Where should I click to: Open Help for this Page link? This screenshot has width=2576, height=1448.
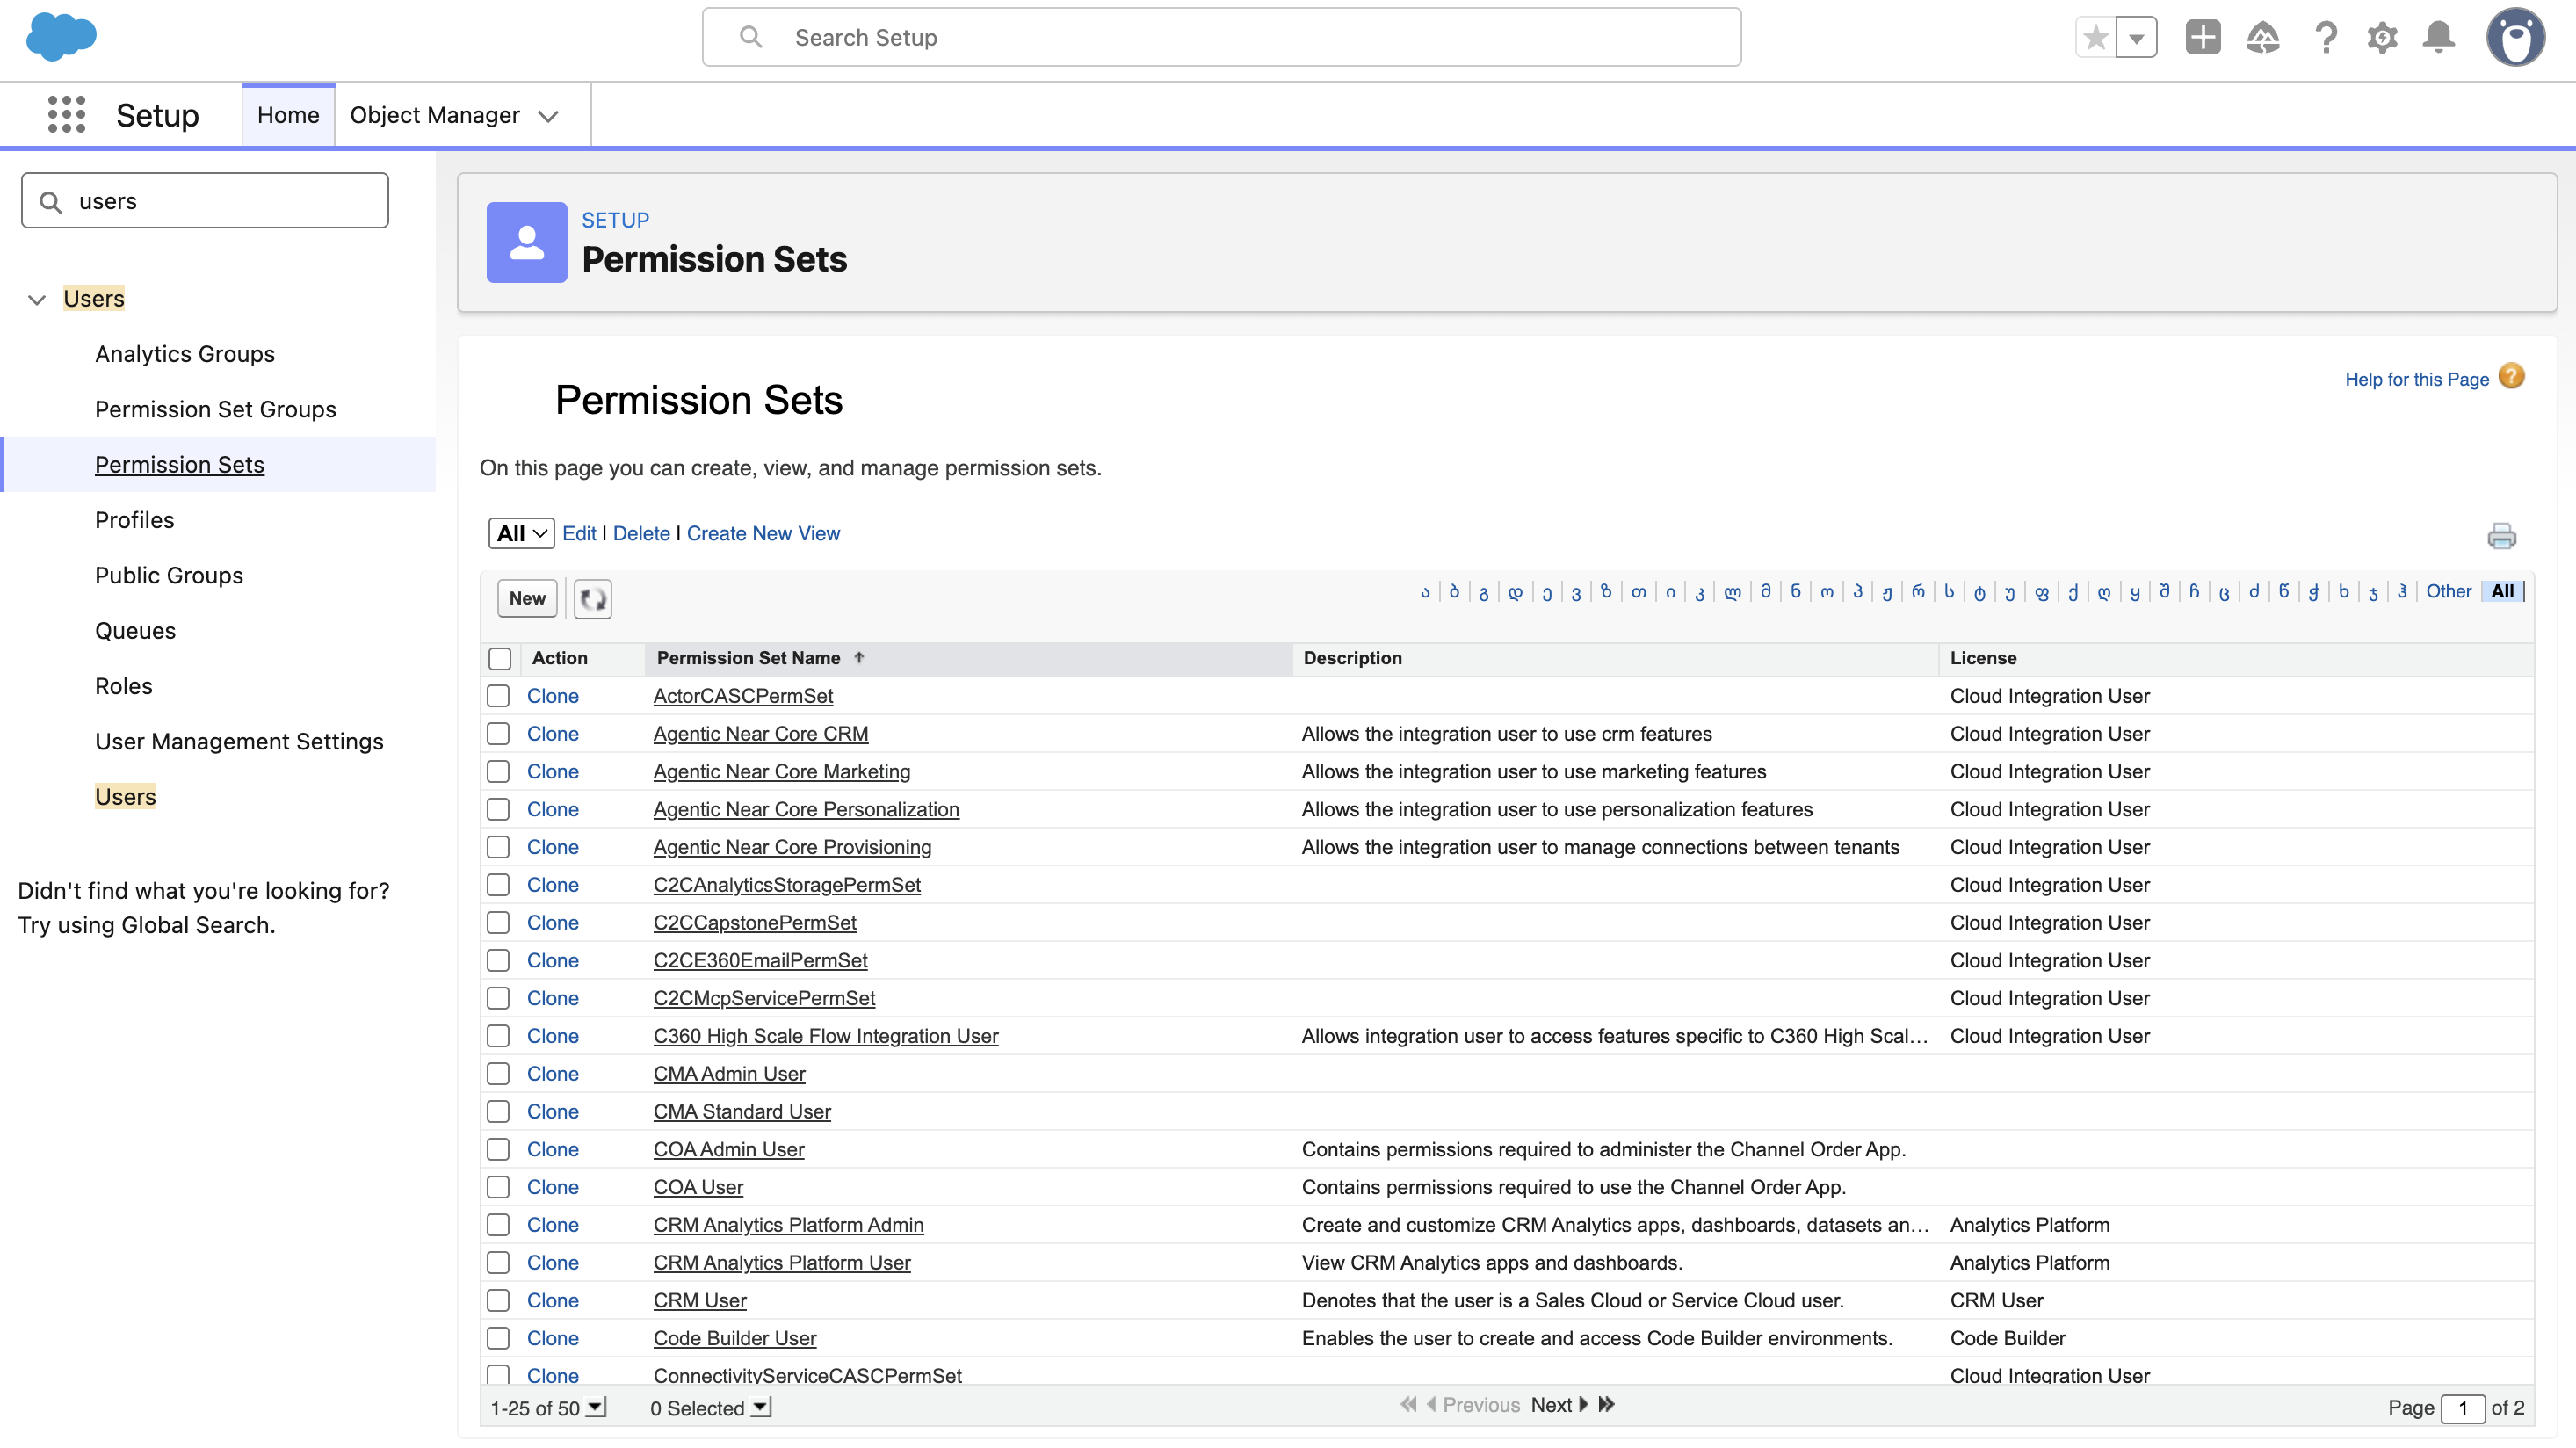pos(2417,379)
